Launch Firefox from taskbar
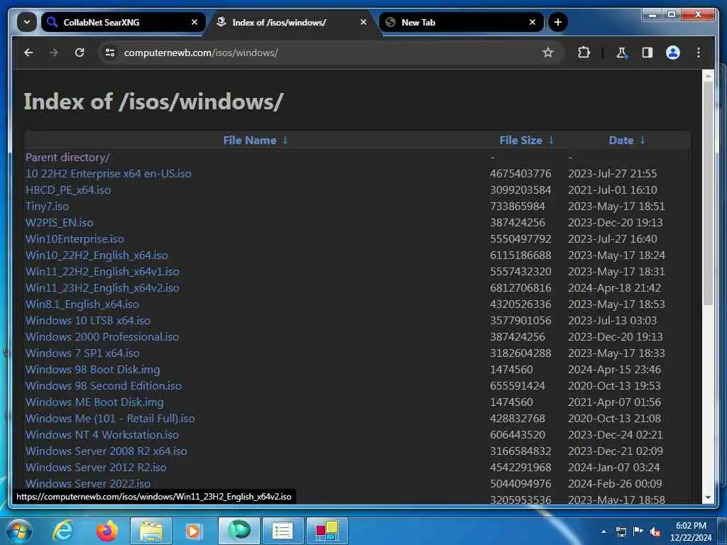The height and width of the screenshot is (545, 727). pyautogui.click(x=107, y=531)
